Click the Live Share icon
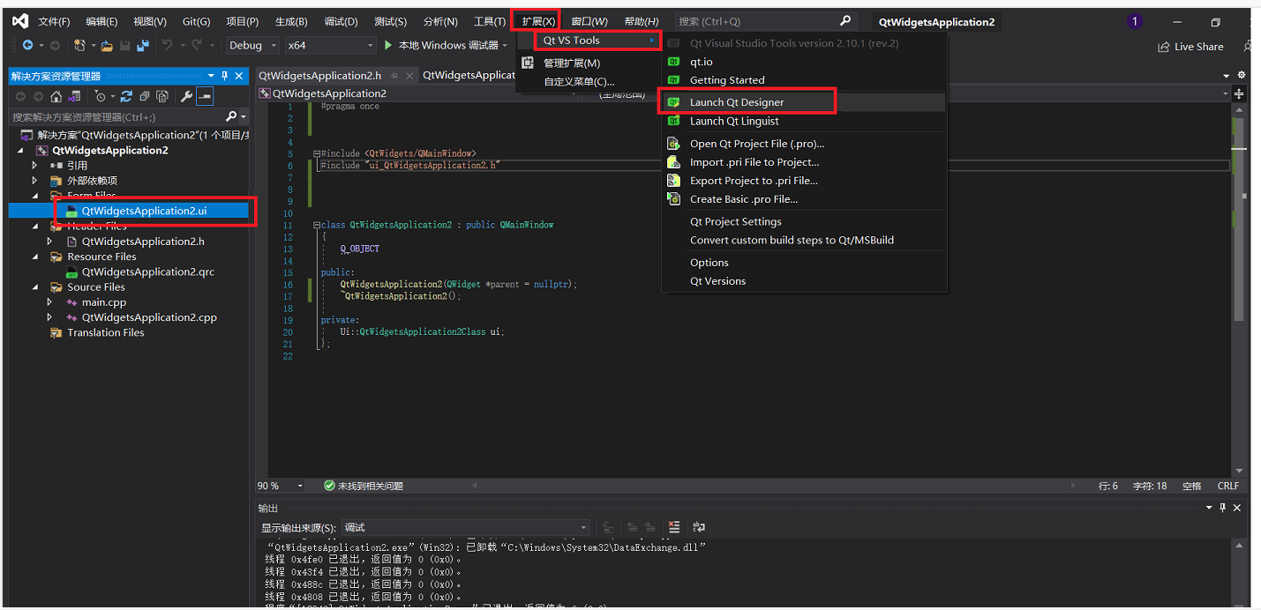This screenshot has width=1261, height=610. 1163,47
